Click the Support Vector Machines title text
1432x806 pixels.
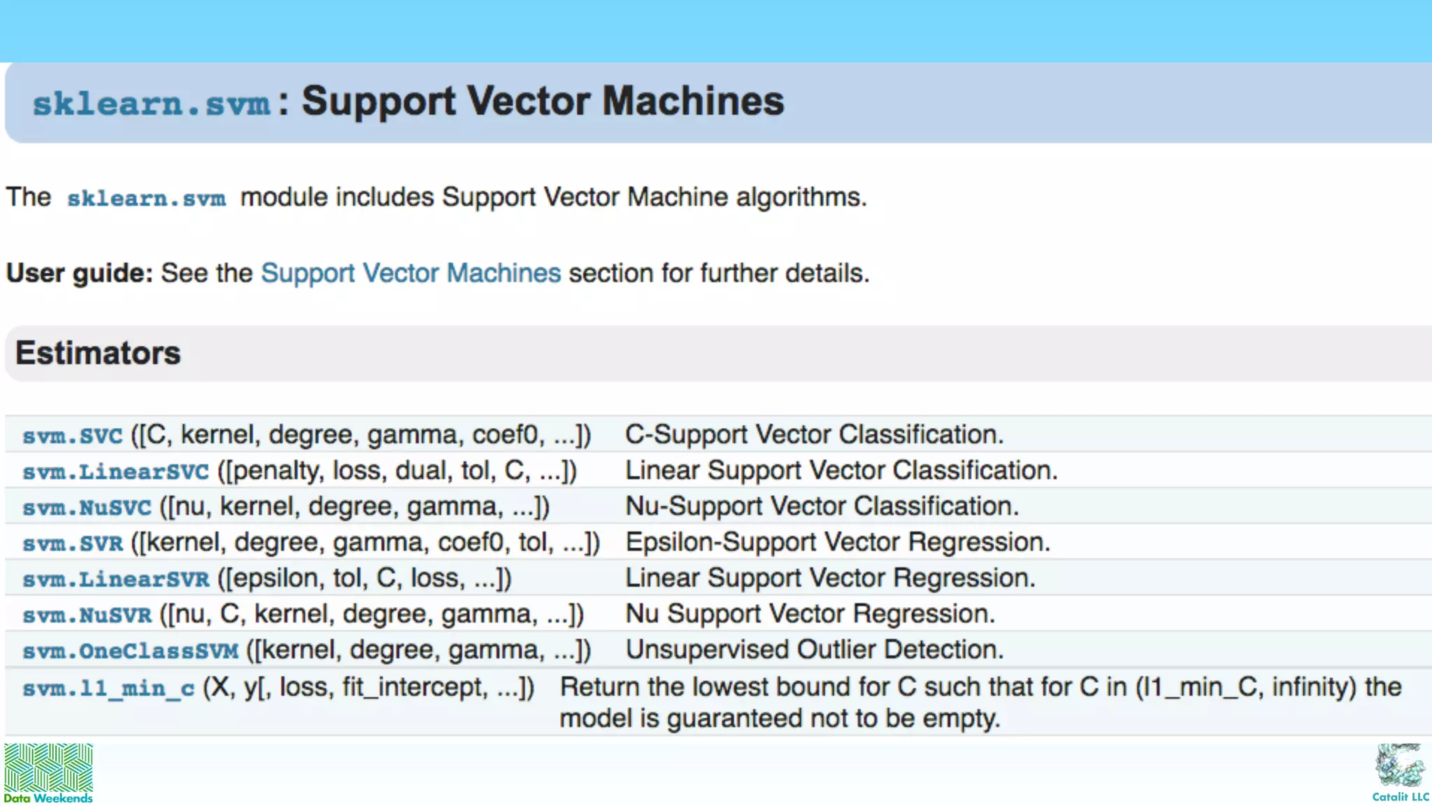pyautogui.click(x=543, y=101)
